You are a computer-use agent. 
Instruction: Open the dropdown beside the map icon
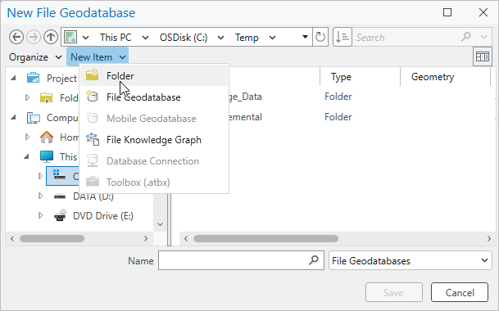85,38
